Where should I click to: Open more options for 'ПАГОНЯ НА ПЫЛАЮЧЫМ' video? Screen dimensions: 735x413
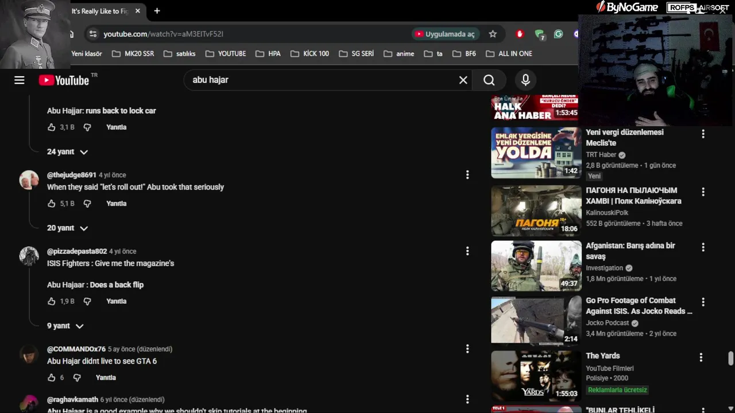(703, 192)
